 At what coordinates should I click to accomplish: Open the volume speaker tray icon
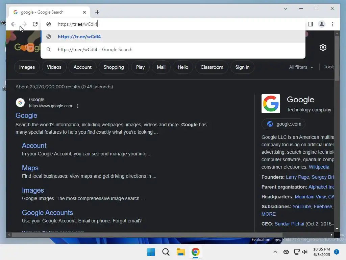click(305, 252)
